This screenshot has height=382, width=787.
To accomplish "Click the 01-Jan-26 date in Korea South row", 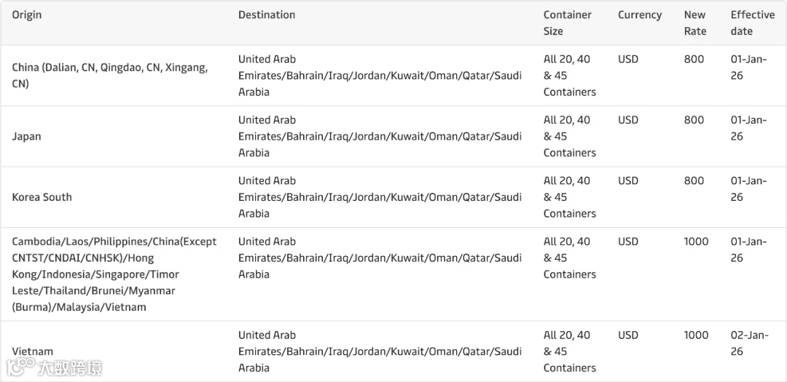I will point(748,188).
